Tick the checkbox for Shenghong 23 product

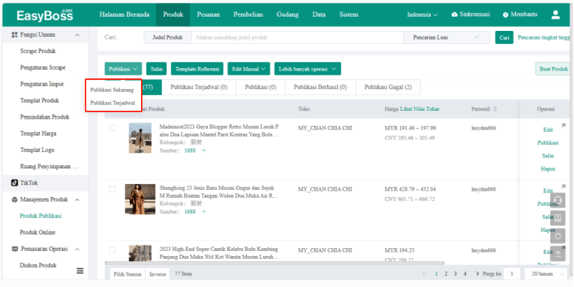pyautogui.click(x=113, y=189)
